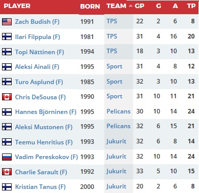Sort by the G goals column header
Viewport: 199px width, 193px height.
tap(158, 6)
